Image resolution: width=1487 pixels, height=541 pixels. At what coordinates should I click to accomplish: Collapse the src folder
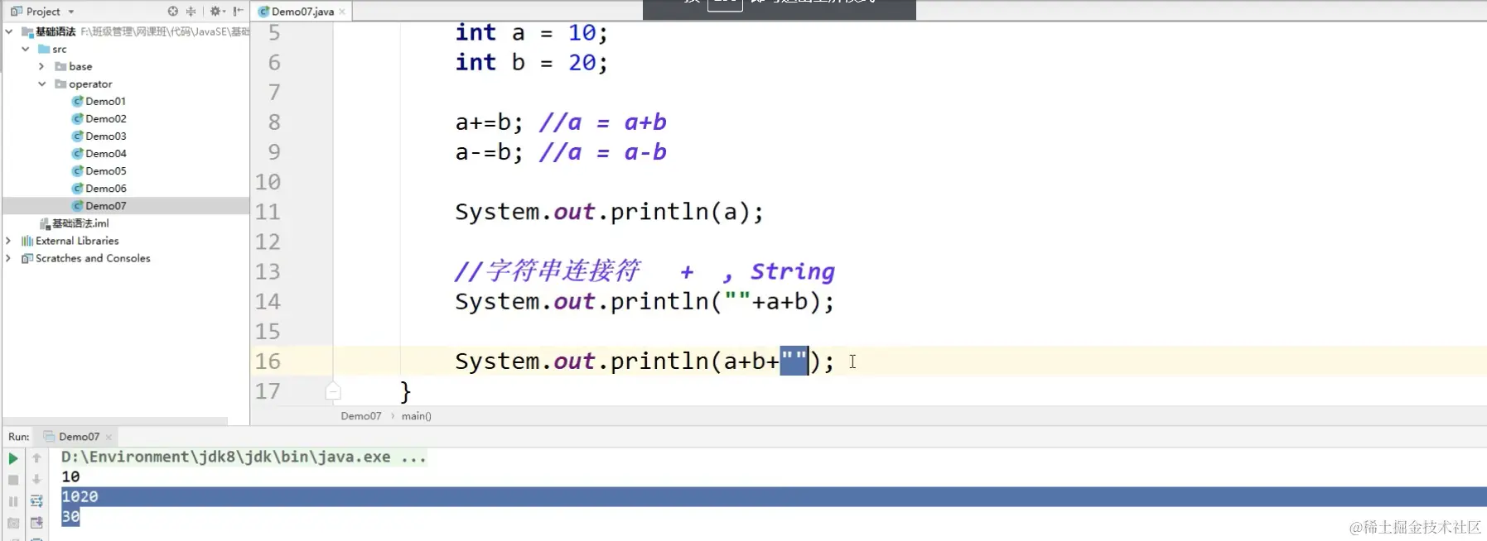[x=26, y=49]
